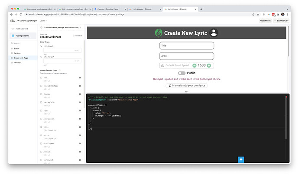Open settings gear for title element
Screen dimensions: 299x175
pos(80,127)
